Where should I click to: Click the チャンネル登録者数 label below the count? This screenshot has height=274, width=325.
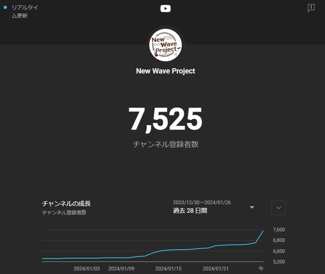[165, 144]
